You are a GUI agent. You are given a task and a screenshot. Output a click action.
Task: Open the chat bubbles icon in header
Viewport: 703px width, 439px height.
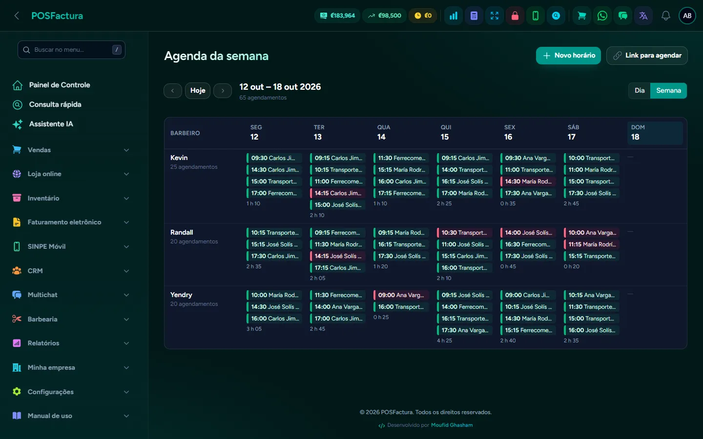click(623, 16)
